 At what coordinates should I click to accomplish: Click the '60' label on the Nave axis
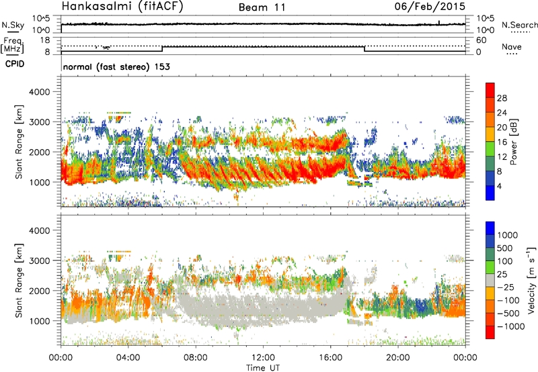(481, 40)
